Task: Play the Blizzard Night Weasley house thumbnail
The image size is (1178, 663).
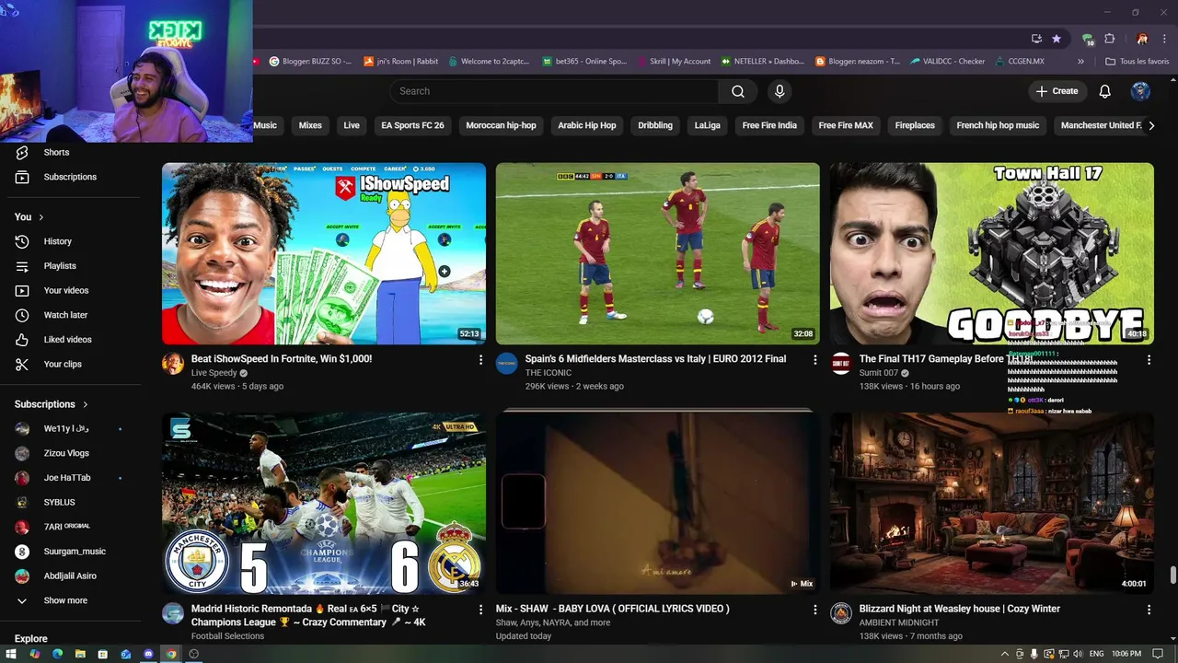Action: [x=992, y=503]
